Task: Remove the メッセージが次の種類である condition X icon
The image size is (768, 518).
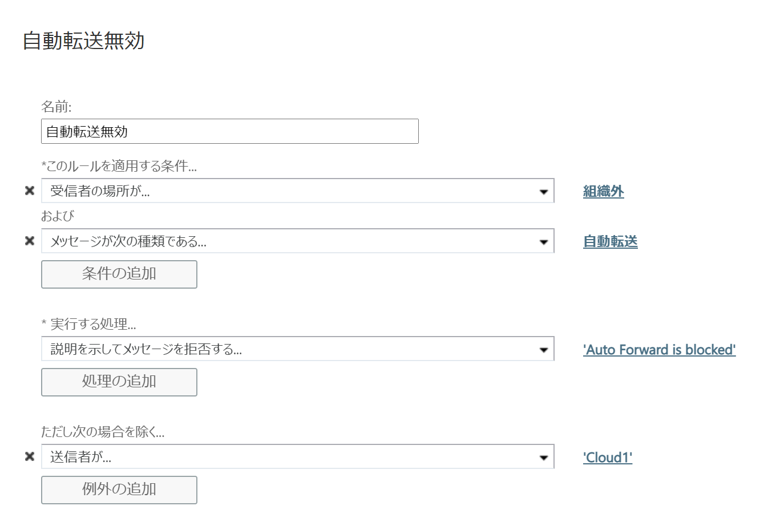Action: click(x=30, y=241)
